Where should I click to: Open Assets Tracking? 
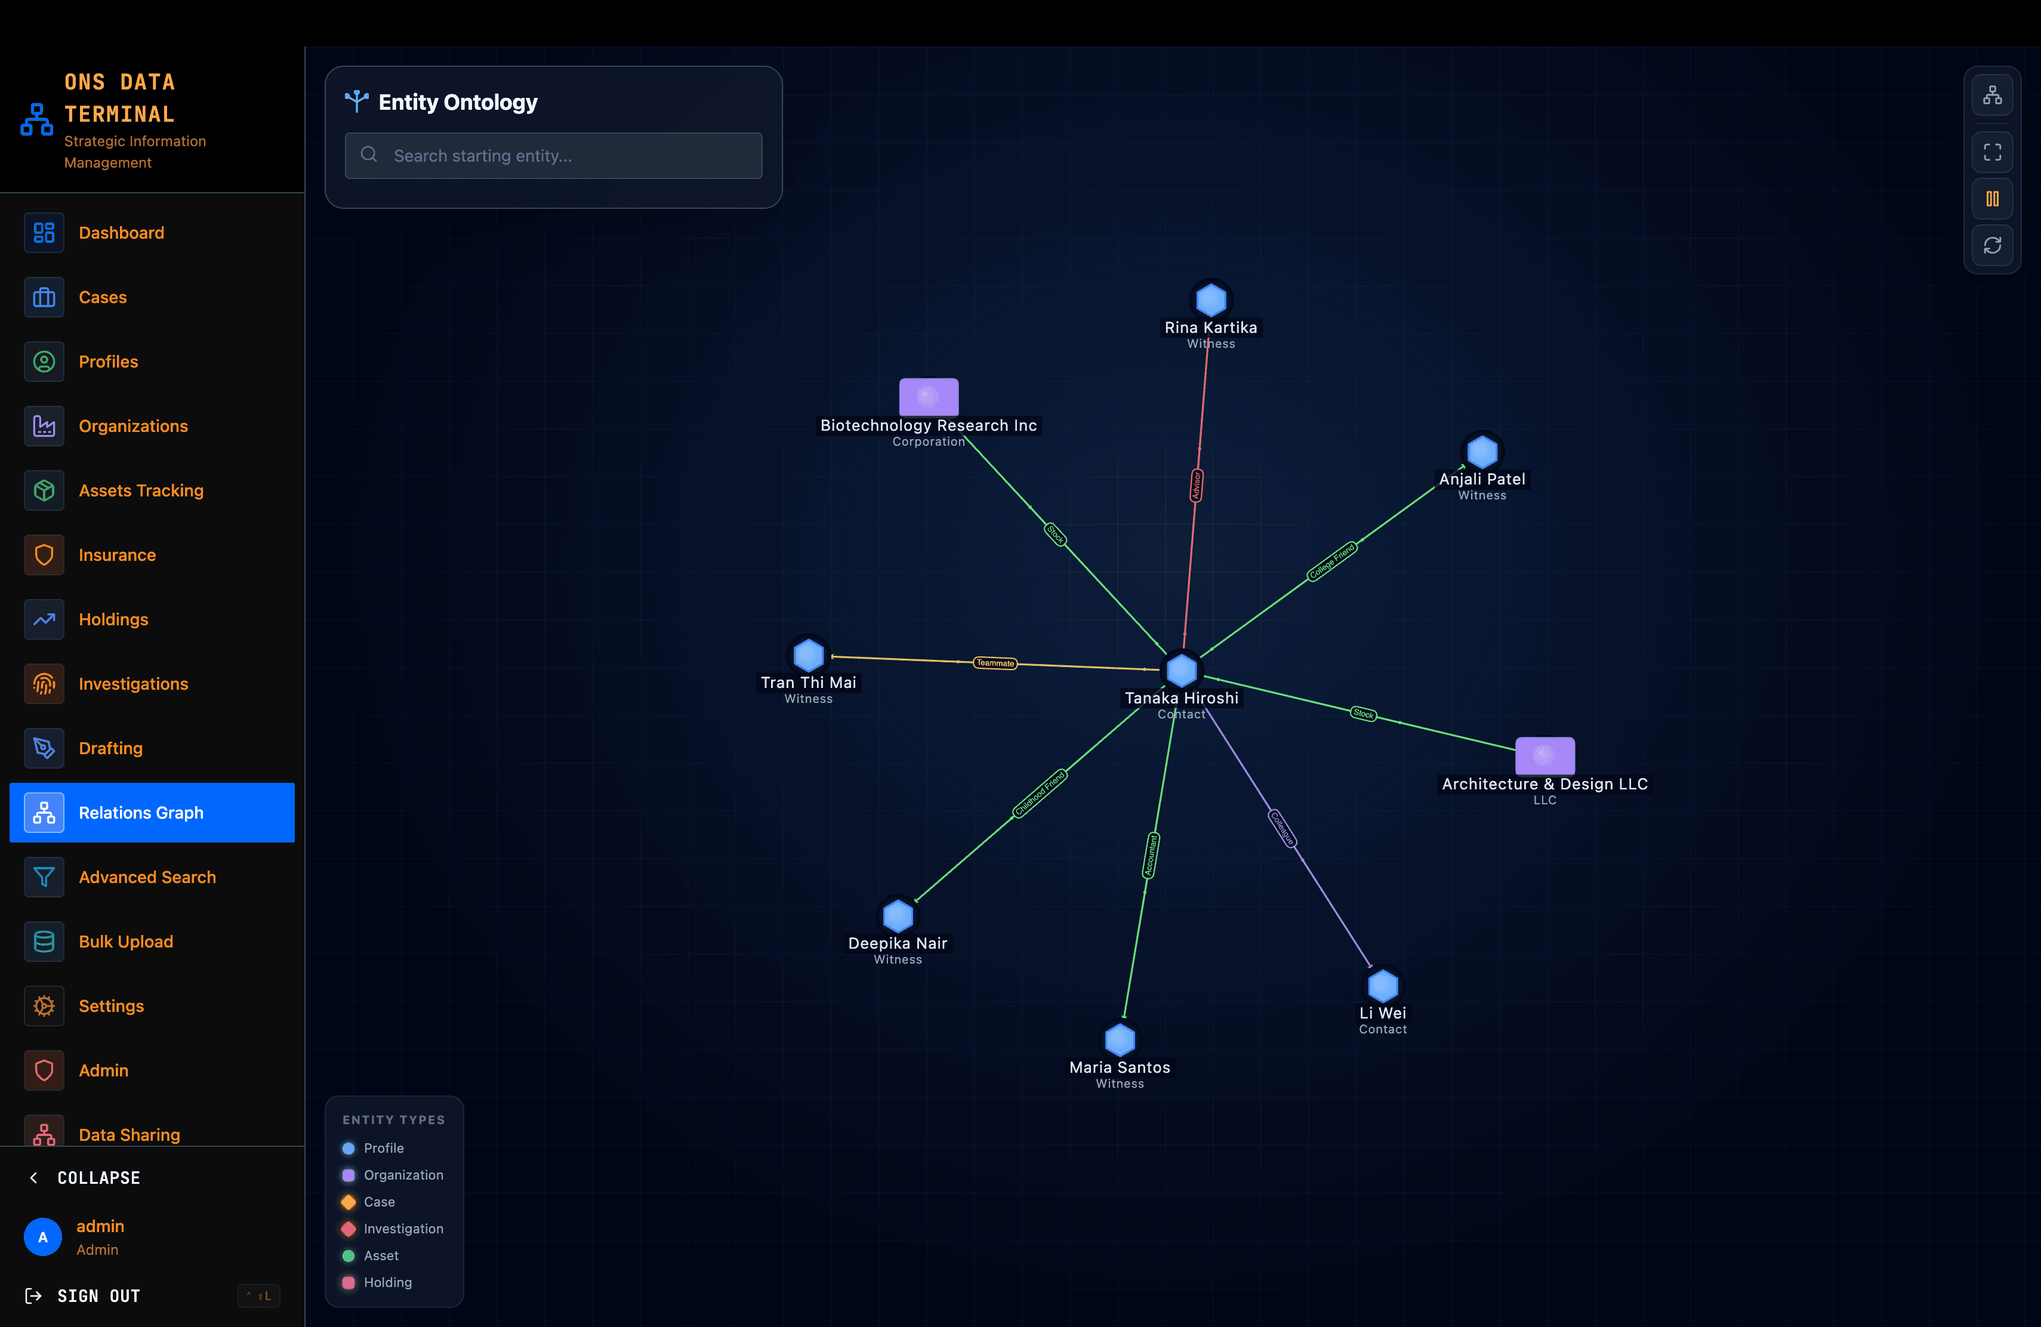[152, 490]
